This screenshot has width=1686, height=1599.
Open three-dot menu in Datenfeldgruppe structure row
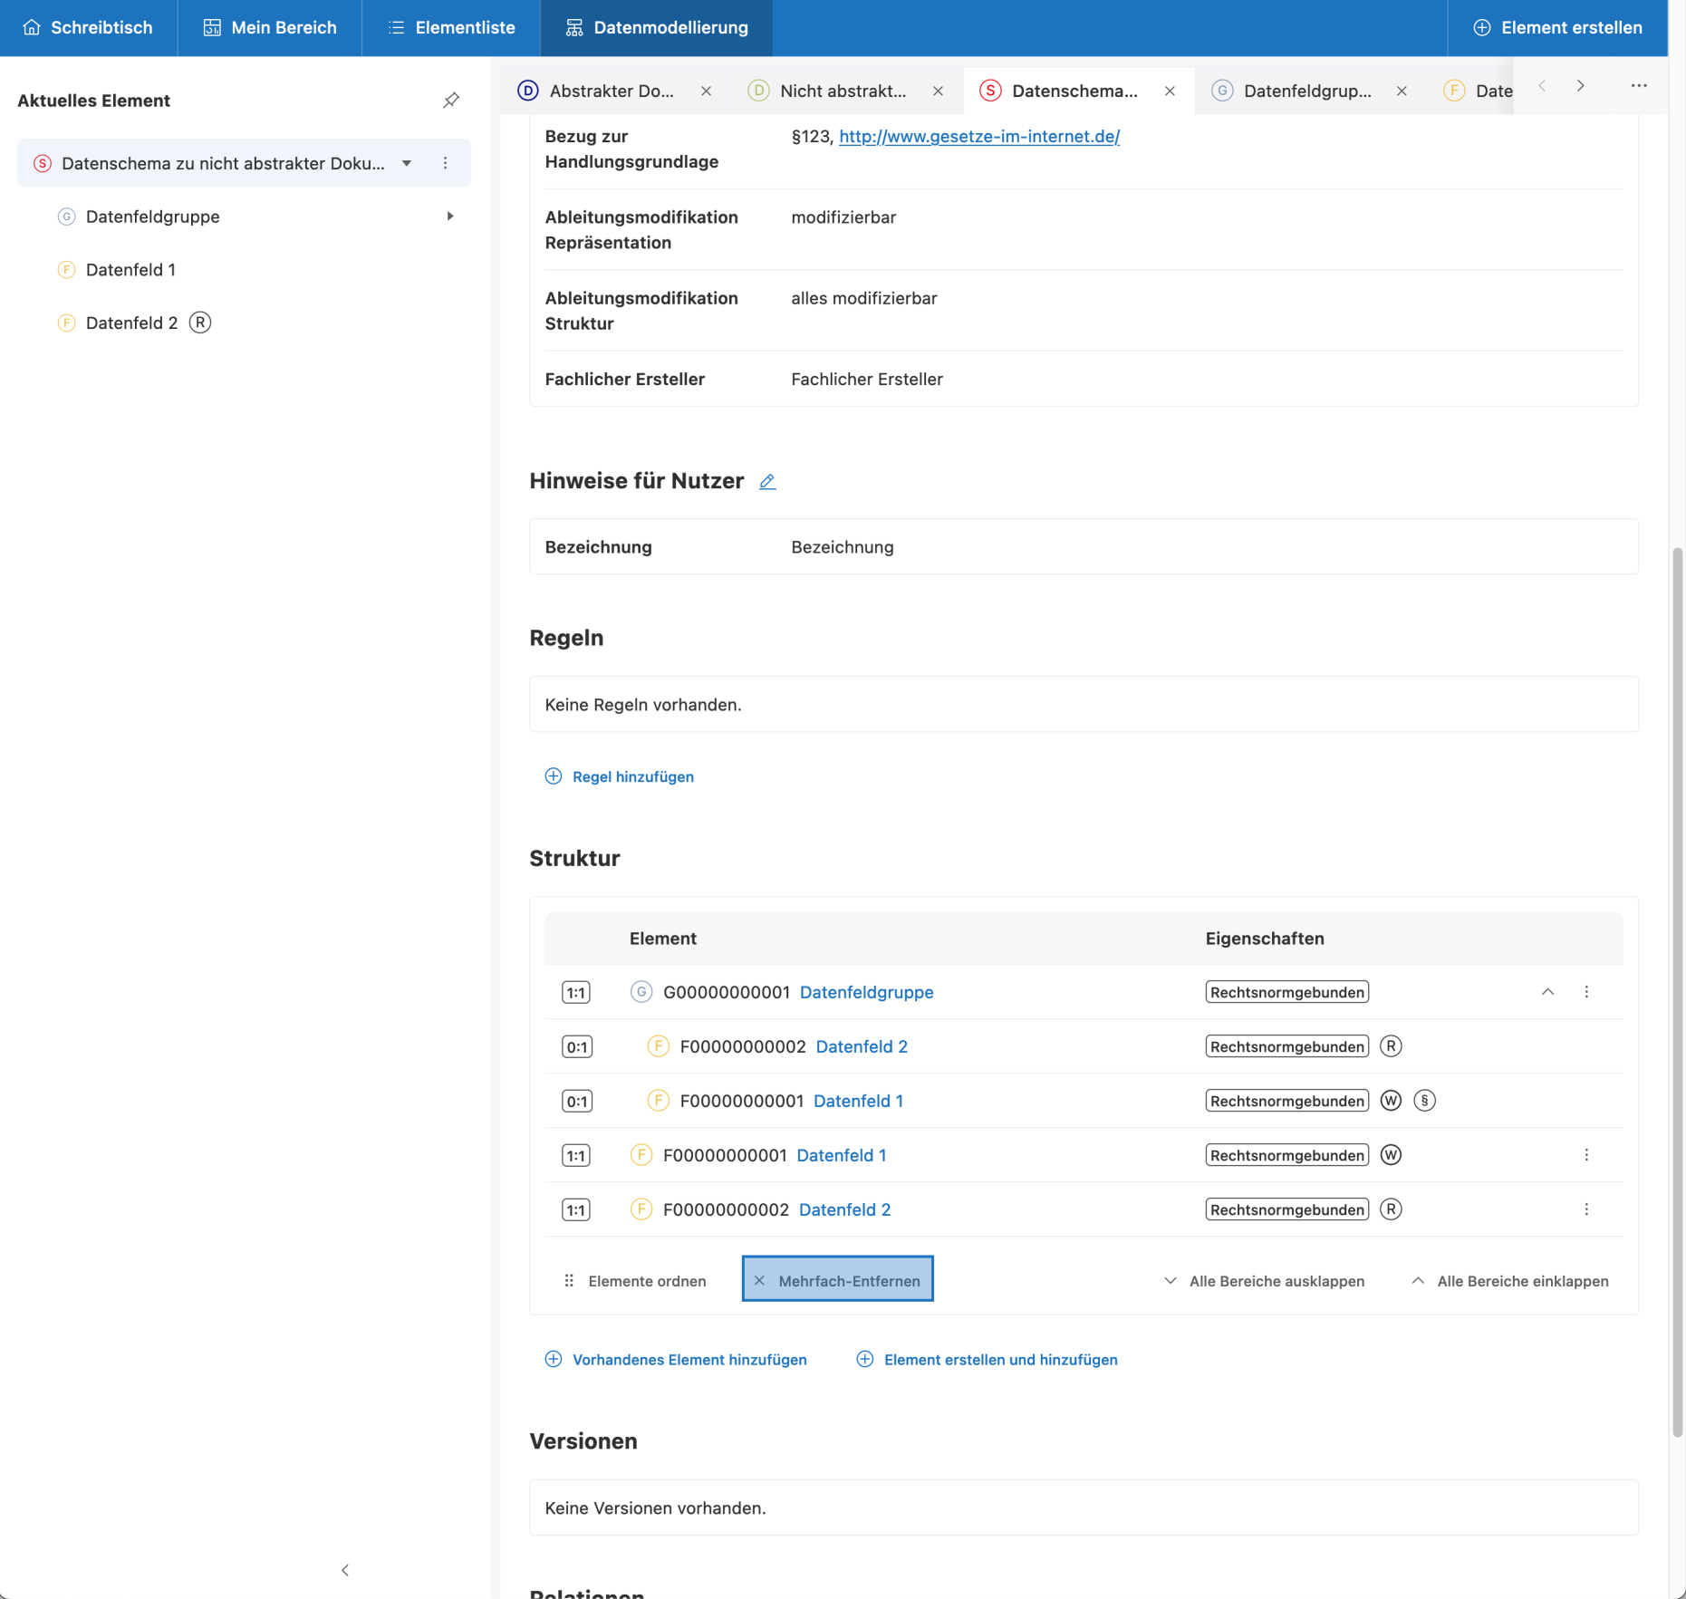point(1585,992)
